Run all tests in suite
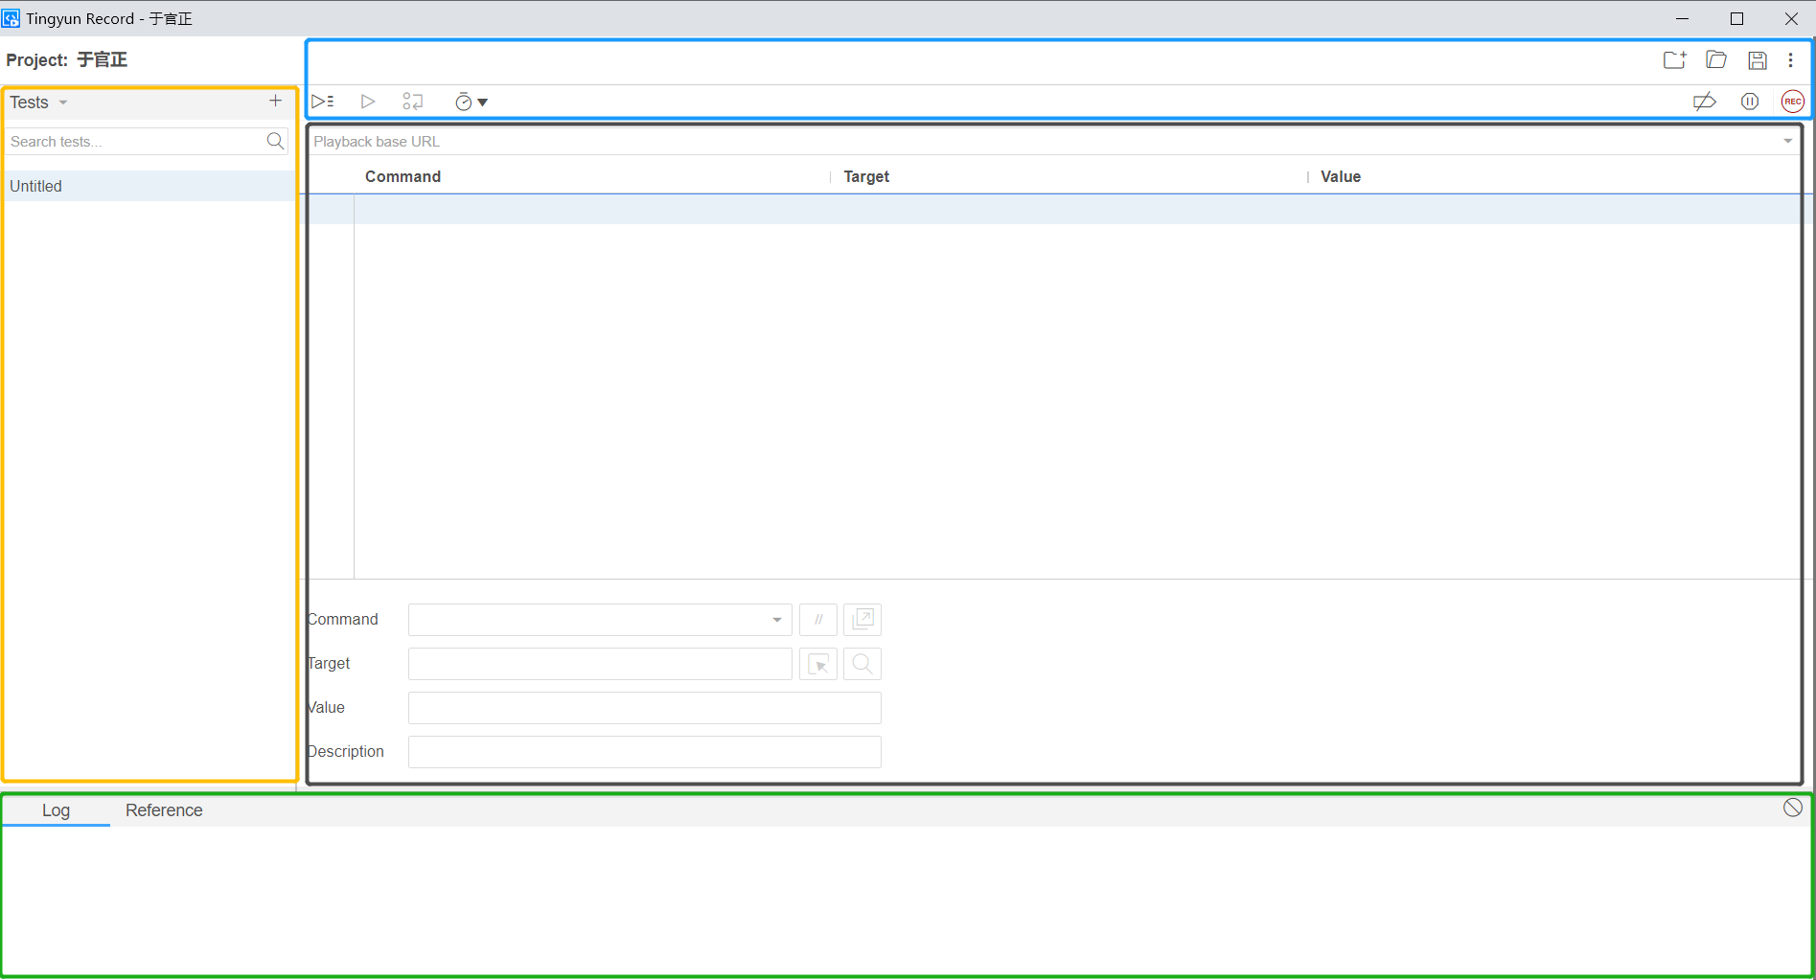 click(322, 102)
